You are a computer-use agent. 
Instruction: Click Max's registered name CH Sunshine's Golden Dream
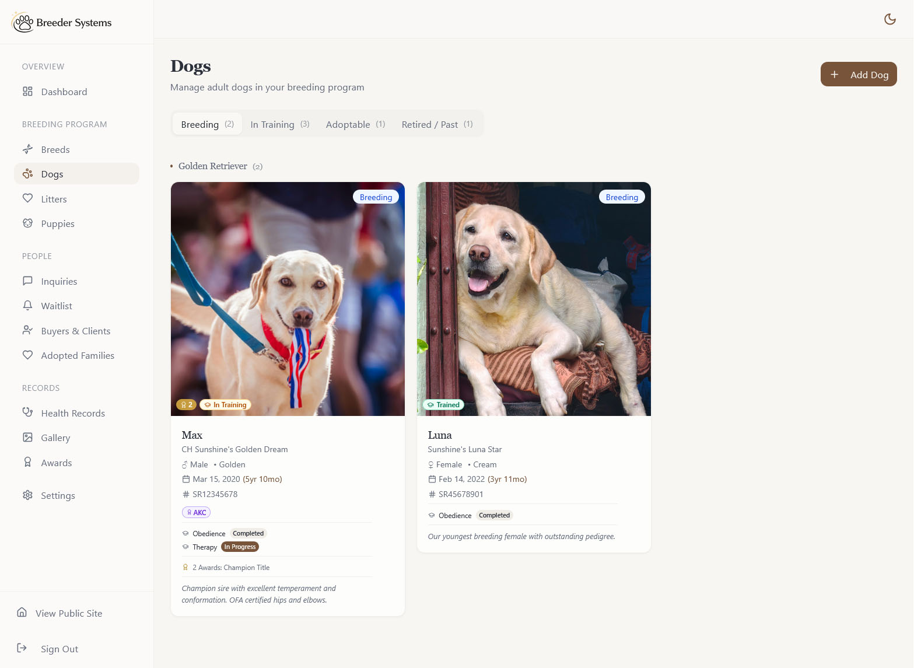[234, 449]
